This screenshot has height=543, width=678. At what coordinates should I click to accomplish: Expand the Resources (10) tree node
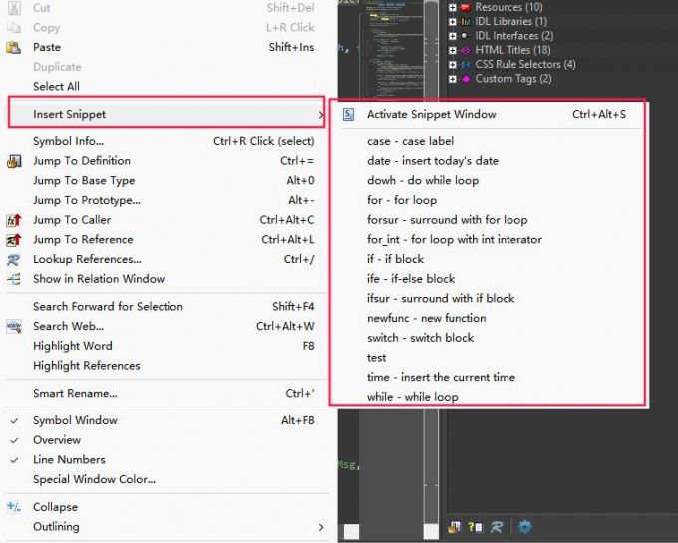(453, 7)
